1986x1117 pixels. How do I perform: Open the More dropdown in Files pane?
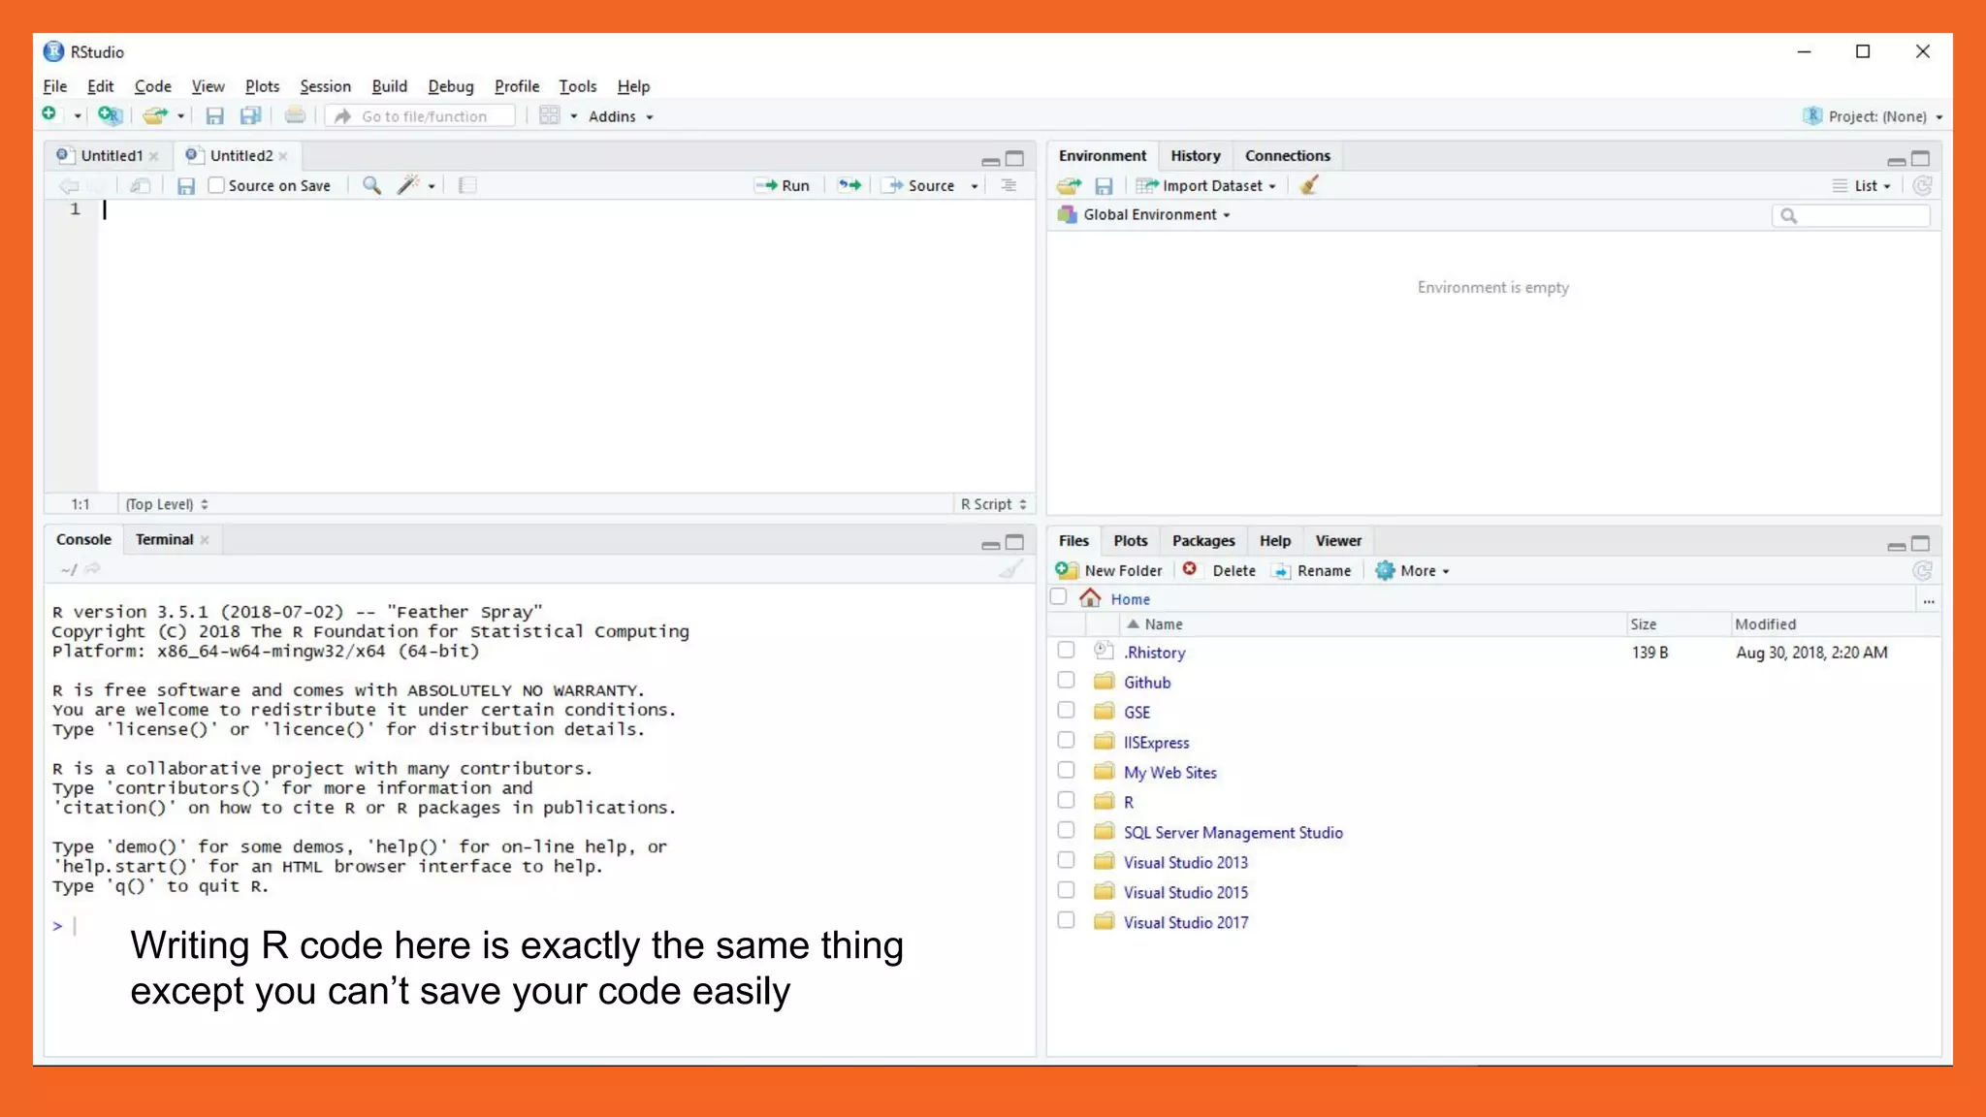(x=1413, y=571)
